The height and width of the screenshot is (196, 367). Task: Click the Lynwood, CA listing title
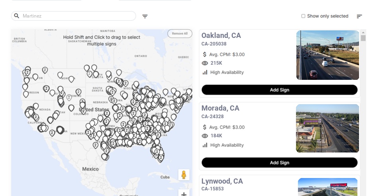tap(222, 181)
